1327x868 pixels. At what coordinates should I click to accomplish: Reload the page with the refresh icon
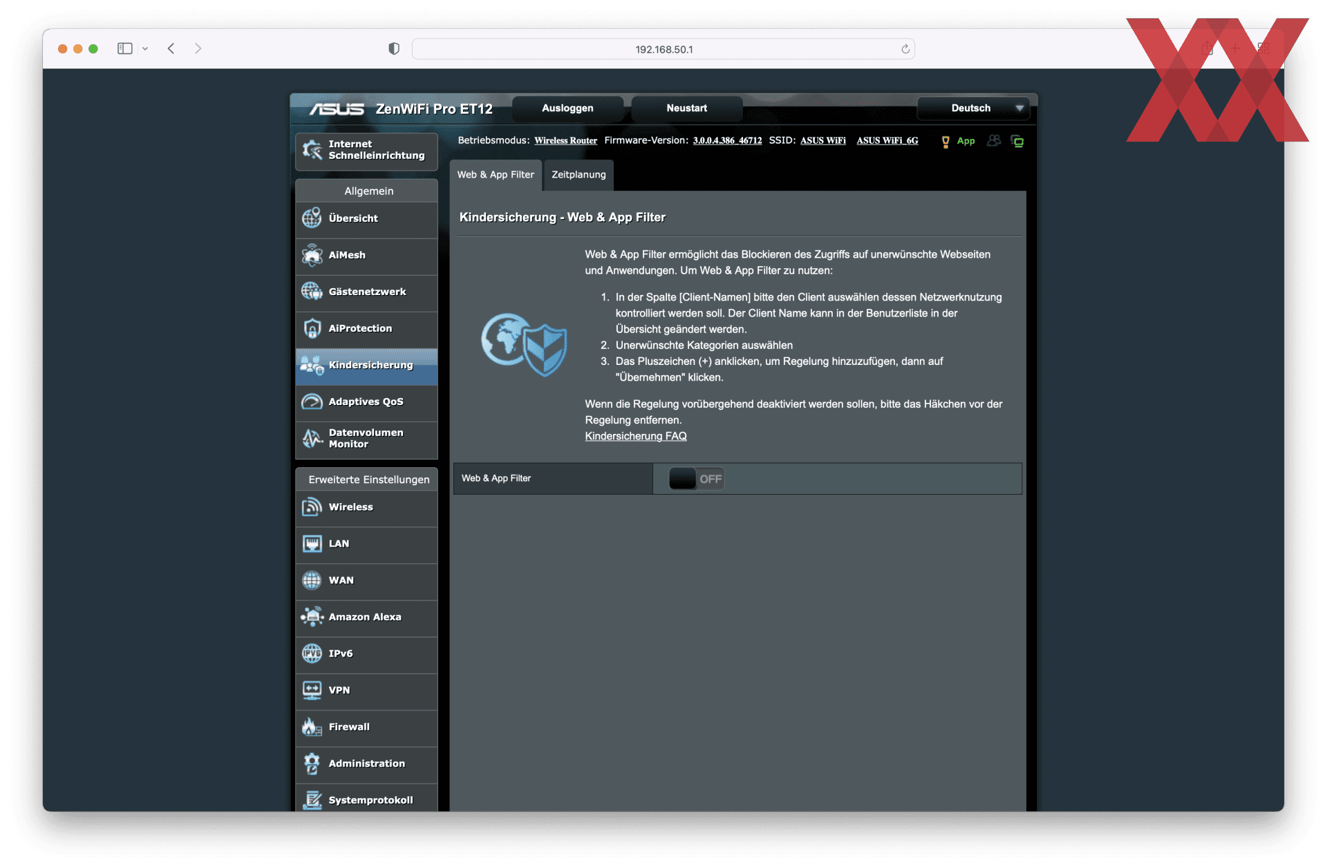[x=905, y=49]
